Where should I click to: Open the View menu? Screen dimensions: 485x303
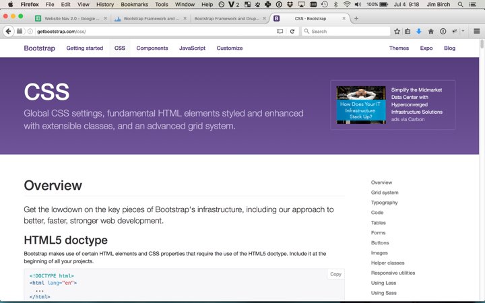(x=84, y=4)
